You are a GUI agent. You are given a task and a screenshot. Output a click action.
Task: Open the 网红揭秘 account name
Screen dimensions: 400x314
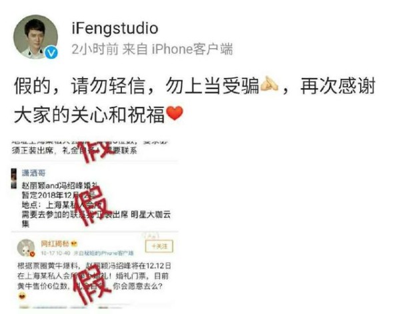pos(55,243)
